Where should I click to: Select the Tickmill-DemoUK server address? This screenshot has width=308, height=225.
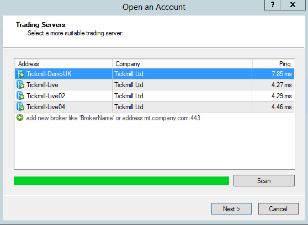(49, 74)
